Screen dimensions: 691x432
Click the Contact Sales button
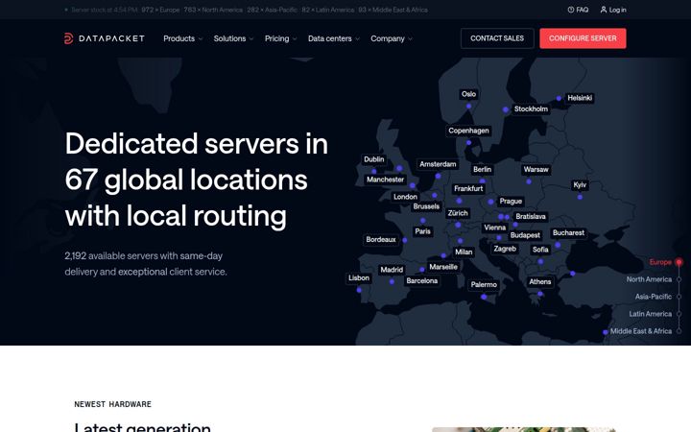pyautogui.click(x=497, y=38)
